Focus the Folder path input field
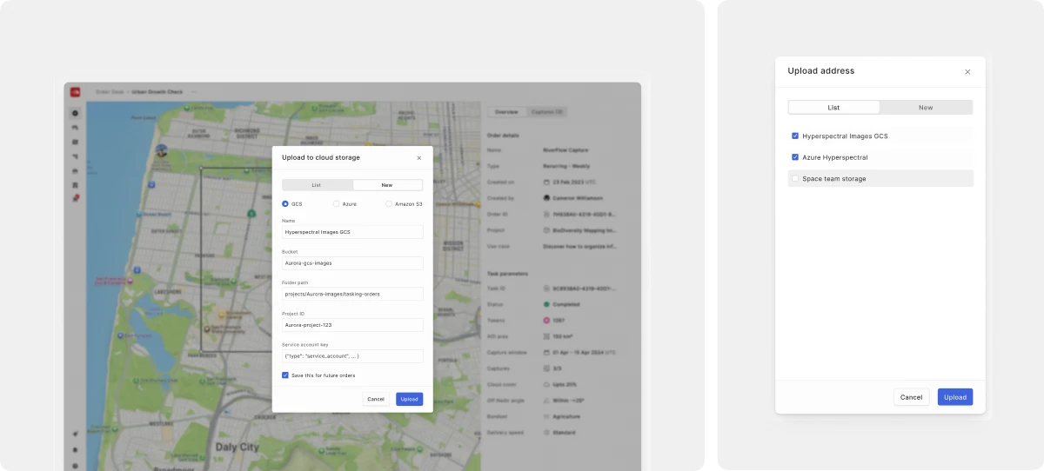The height and width of the screenshot is (471, 1044). pos(352,294)
